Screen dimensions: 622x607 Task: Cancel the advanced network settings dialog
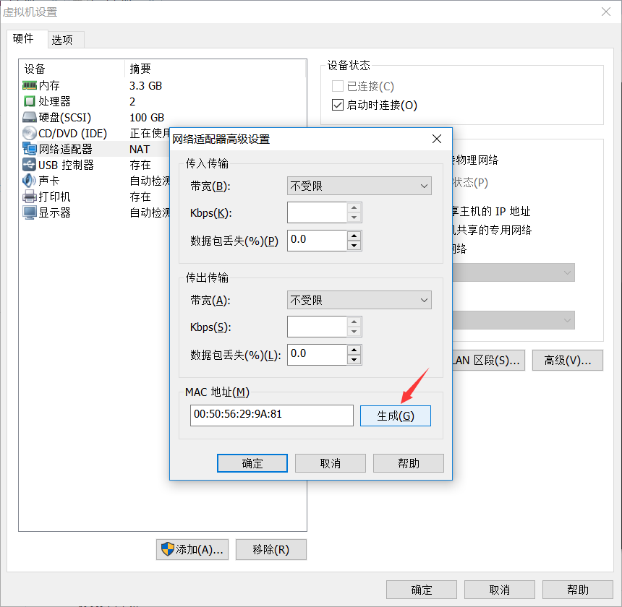[x=331, y=463]
